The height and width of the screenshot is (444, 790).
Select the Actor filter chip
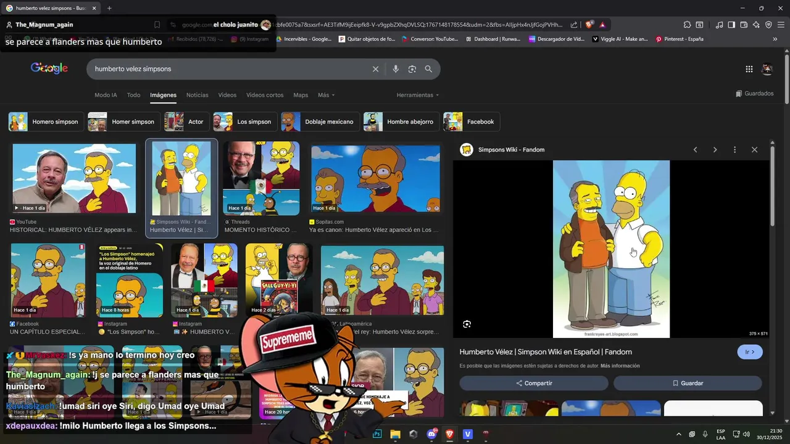[186, 121]
